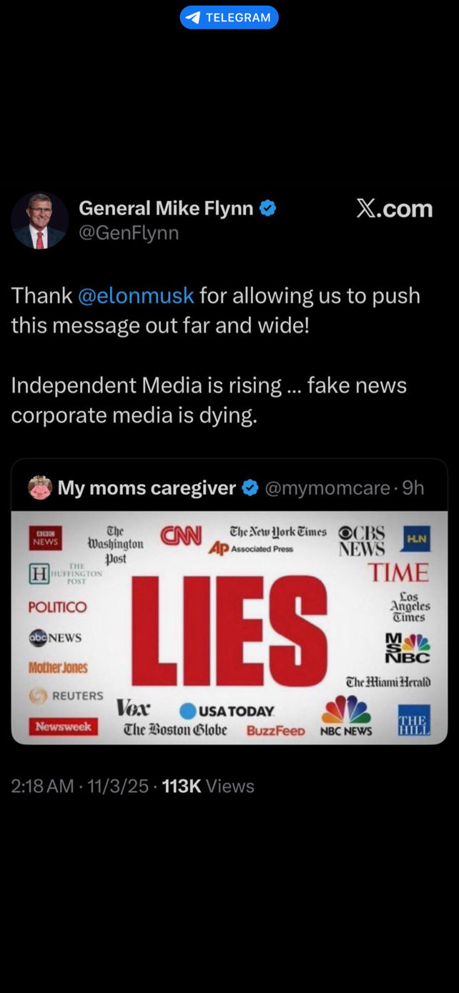Tap the BBC News logo
This screenshot has height=993, width=459.
pos(44,538)
